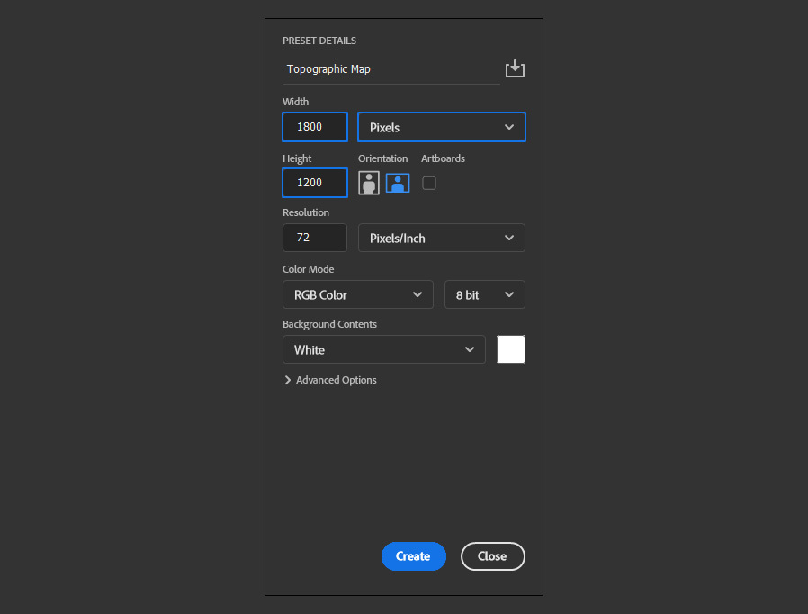
Task: Click the save preset icon
Action: pos(515,68)
